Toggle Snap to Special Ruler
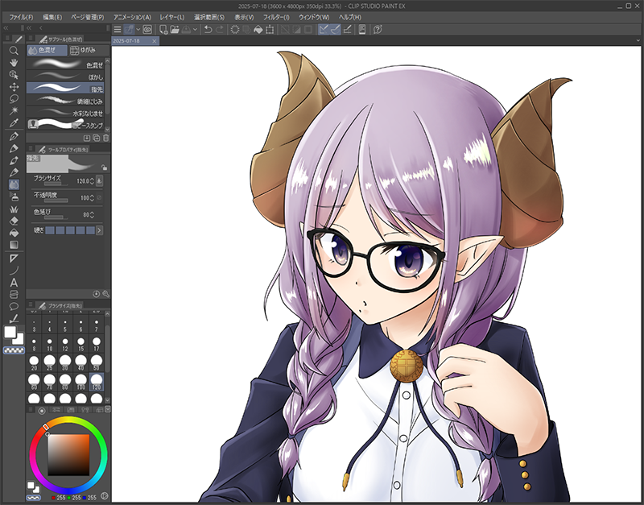The height and width of the screenshot is (505, 644). pyautogui.click(x=336, y=30)
